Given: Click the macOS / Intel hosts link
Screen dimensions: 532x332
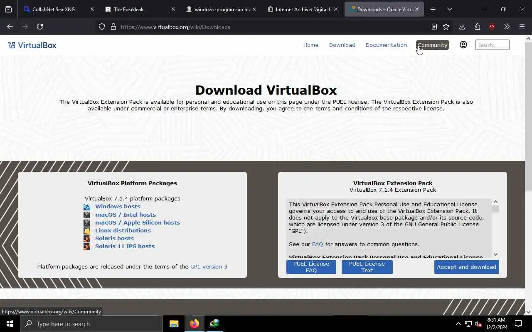Looking at the screenshot, I should tap(126, 215).
